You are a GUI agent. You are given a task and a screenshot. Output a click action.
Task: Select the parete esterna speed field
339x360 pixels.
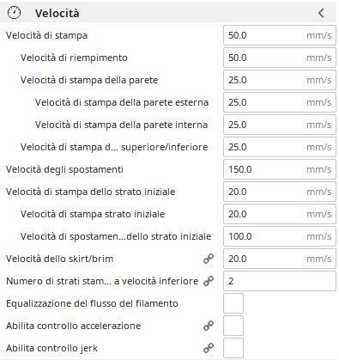click(x=280, y=102)
